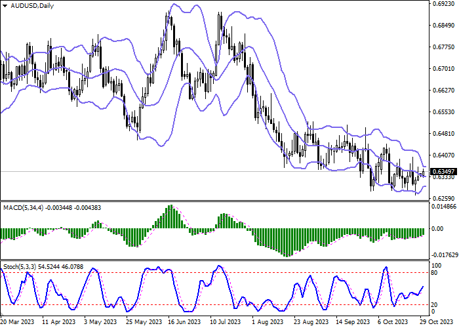Click the 11 Apr 2023 date label
459x328 pixels.
point(59,322)
